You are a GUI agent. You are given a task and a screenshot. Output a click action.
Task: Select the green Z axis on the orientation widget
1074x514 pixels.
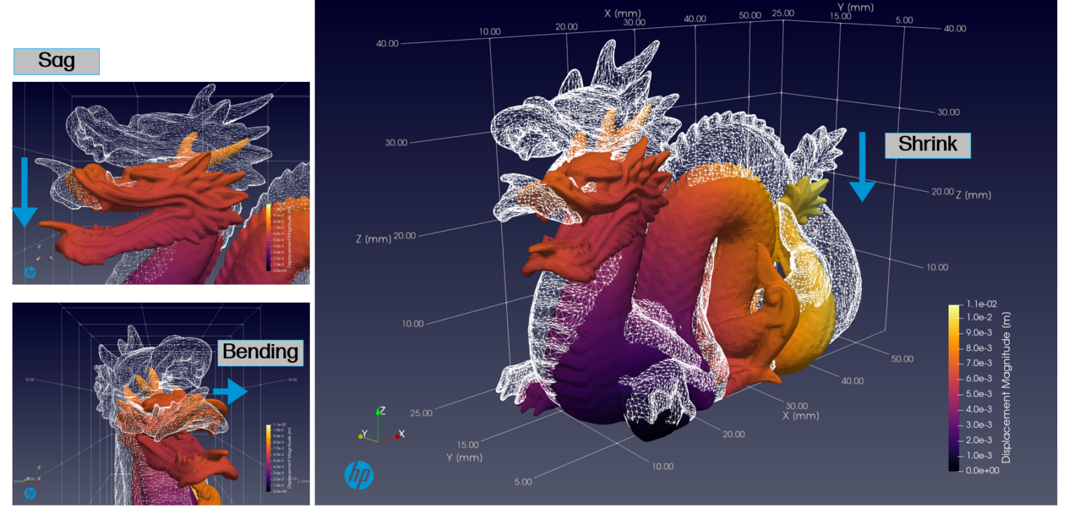[x=378, y=412]
